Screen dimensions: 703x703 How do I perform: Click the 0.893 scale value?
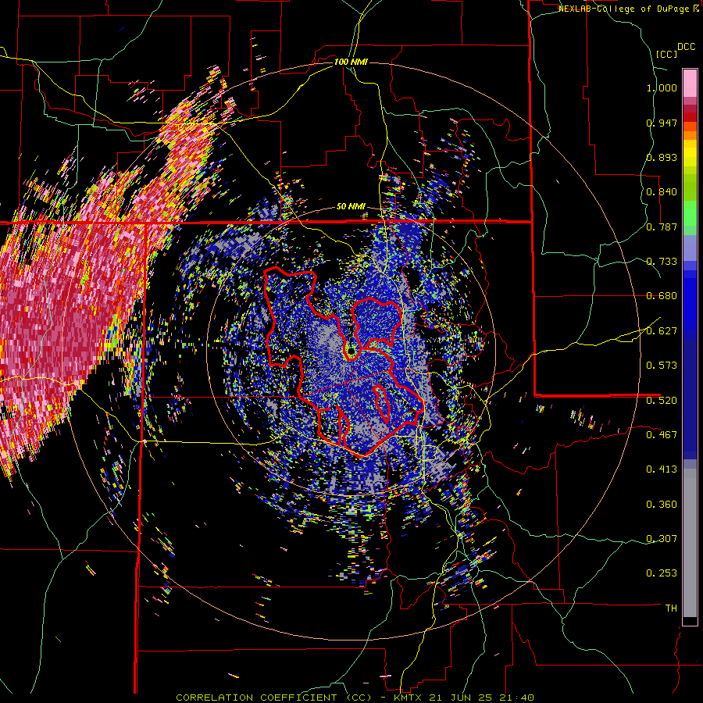click(662, 157)
